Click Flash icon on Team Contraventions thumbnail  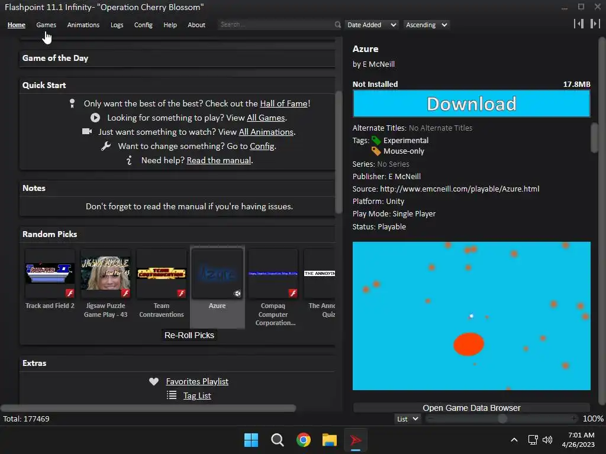181,293
